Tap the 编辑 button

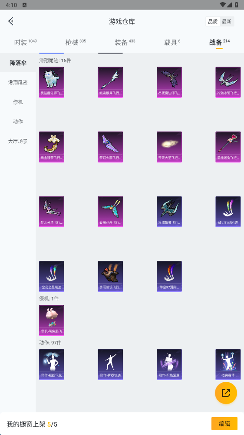[224, 424]
